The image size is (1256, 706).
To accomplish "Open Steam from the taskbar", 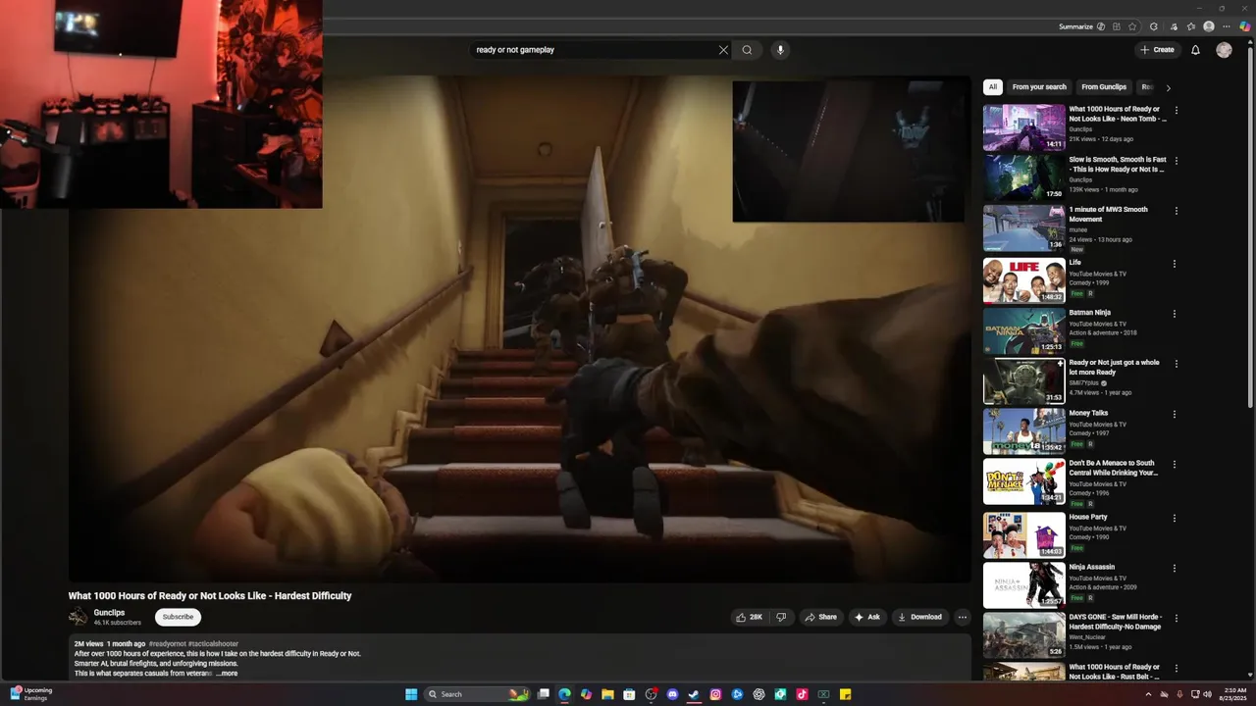I will click(694, 694).
